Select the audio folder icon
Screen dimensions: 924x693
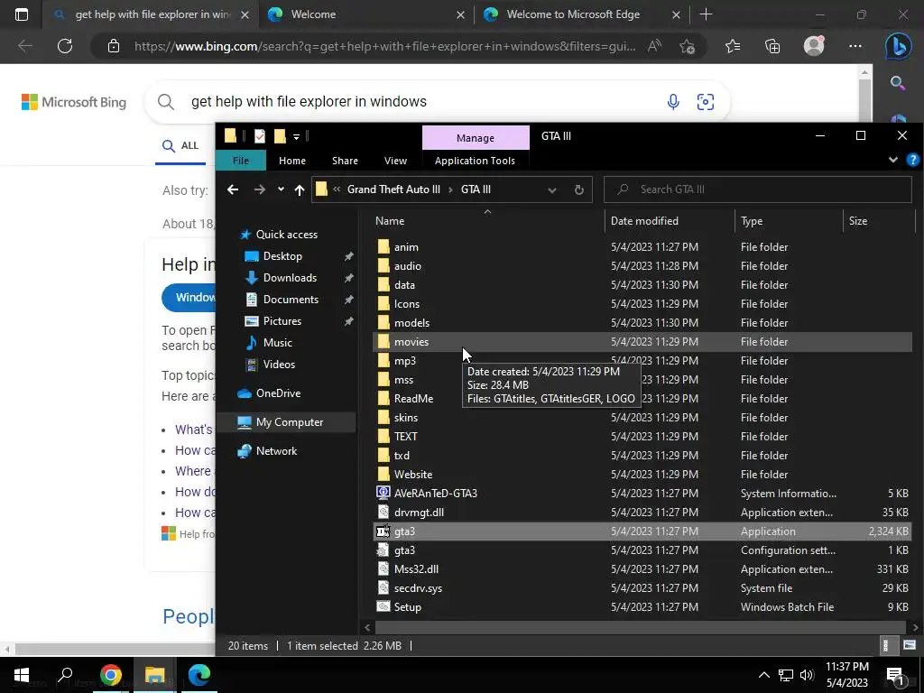(383, 266)
